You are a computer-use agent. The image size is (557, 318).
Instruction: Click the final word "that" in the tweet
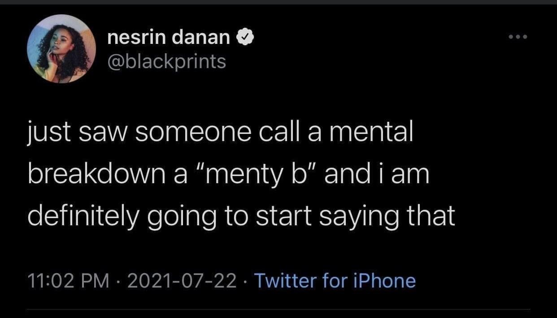coord(432,216)
